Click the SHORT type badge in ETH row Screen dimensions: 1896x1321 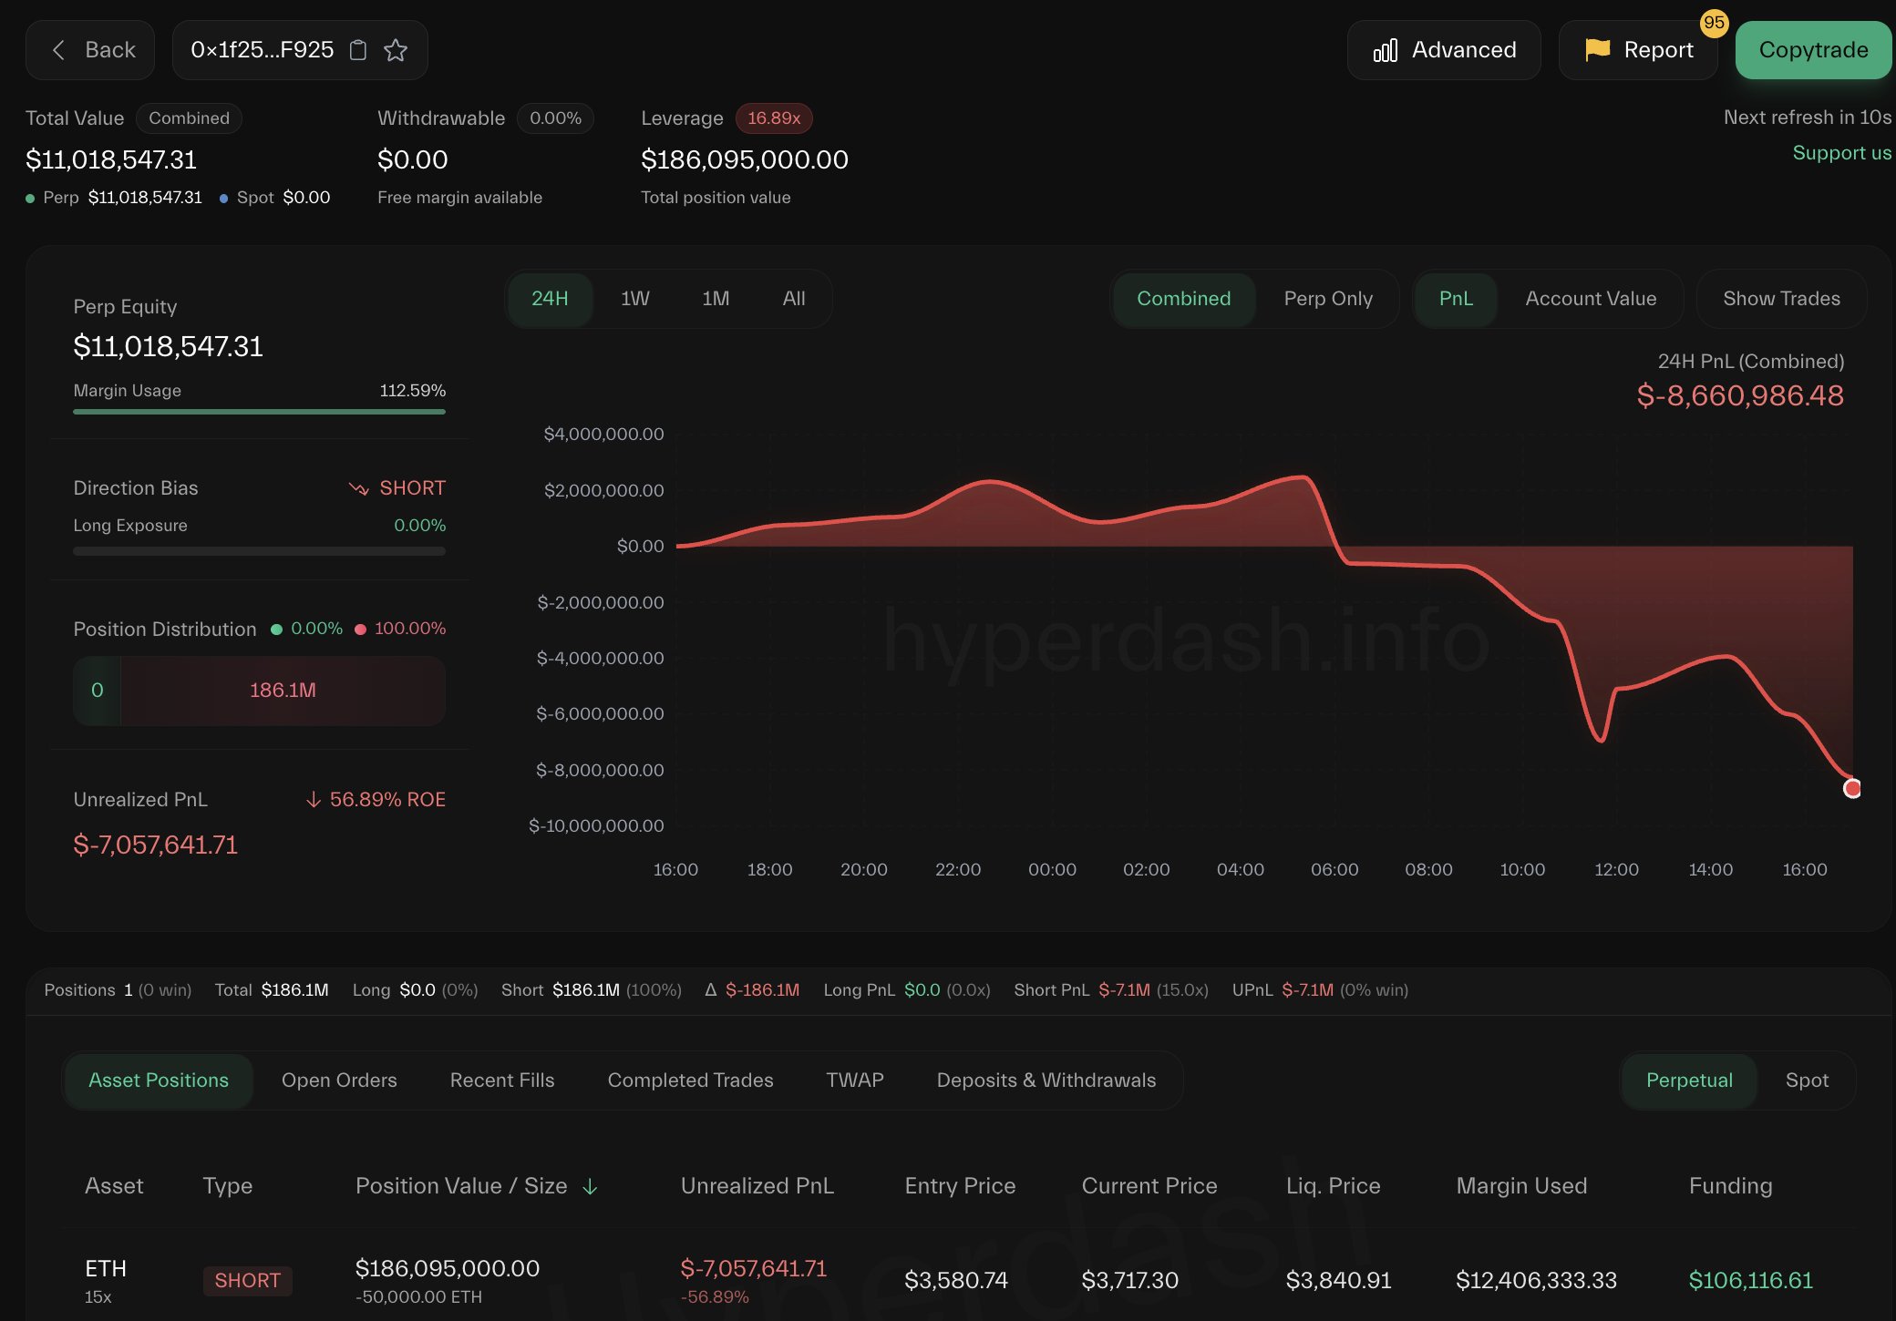pyautogui.click(x=247, y=1281)
